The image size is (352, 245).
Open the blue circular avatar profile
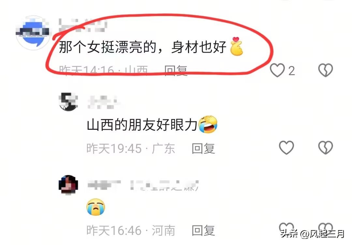point(33,32)
